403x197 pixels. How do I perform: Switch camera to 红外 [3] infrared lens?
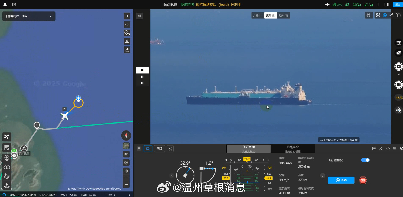pyautogui.click(x=283, y=15)
